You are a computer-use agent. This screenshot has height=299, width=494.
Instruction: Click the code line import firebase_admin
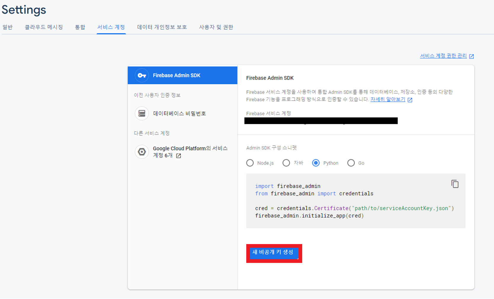pos(288,186)
